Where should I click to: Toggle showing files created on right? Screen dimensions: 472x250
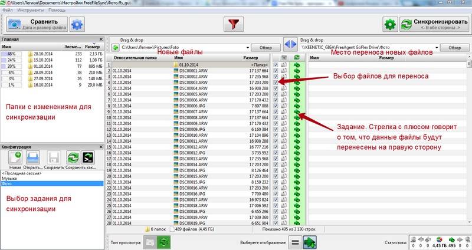(310, 242)
